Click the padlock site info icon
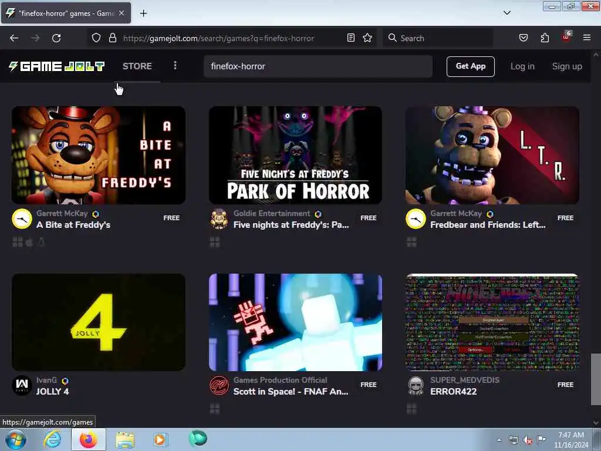Screen dimensions: 601x451 pos(112,38)
